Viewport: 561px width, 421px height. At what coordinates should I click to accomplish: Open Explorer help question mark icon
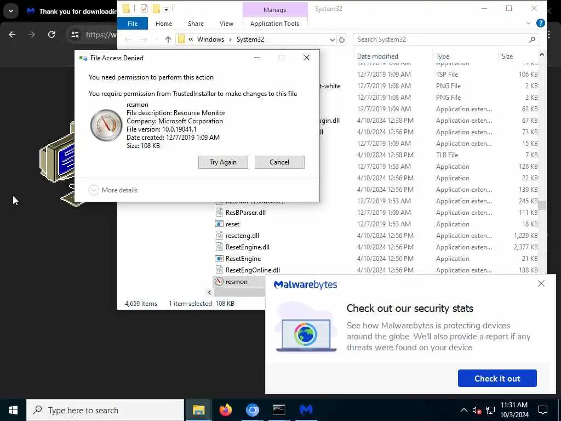[x=540, y=23]
